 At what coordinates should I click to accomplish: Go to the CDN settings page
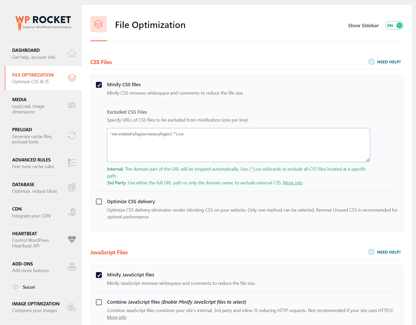click(17, 209)
